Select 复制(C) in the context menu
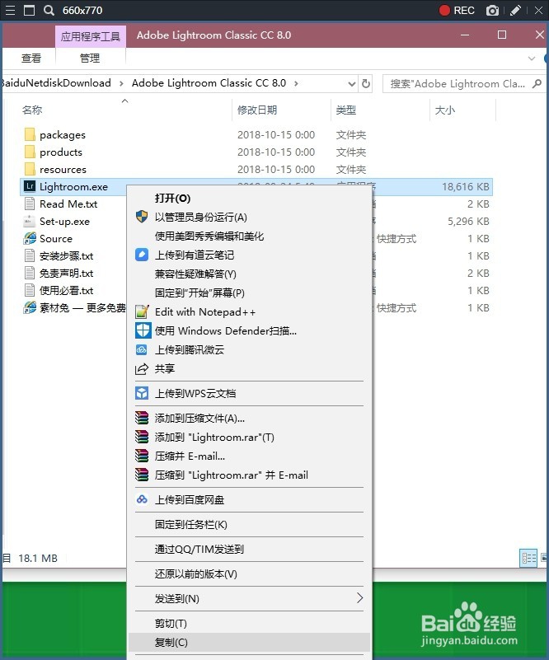Image resolution: width=549 pixels, height=660 pixels. 248,643
